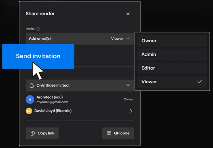Open the Viewer role dropdown in invite field
This screenshot has width=213, height=148.
[x=120, y=39]
